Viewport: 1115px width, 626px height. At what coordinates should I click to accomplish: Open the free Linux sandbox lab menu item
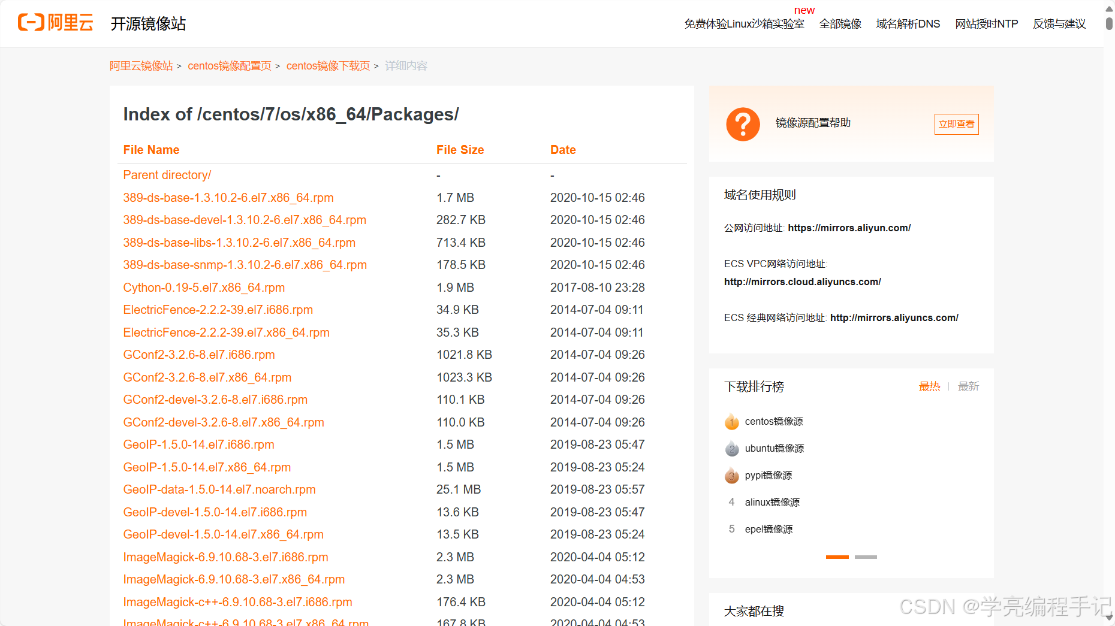click(x=744, y=24)
